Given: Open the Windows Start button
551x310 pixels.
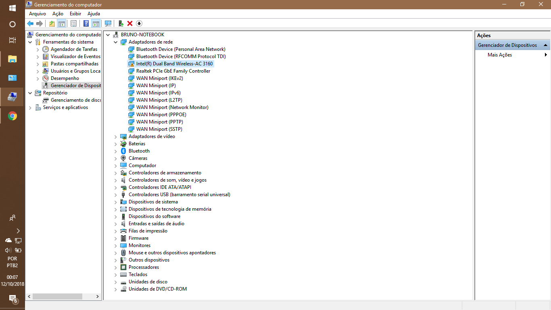Looking at the screenshot, I should tap(13, 8).
